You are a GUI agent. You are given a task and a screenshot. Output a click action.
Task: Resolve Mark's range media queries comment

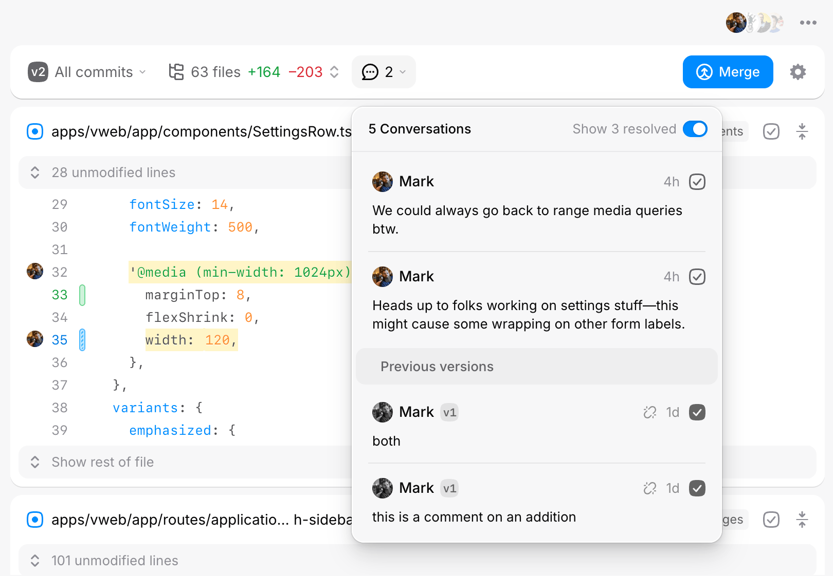[697, 182]
